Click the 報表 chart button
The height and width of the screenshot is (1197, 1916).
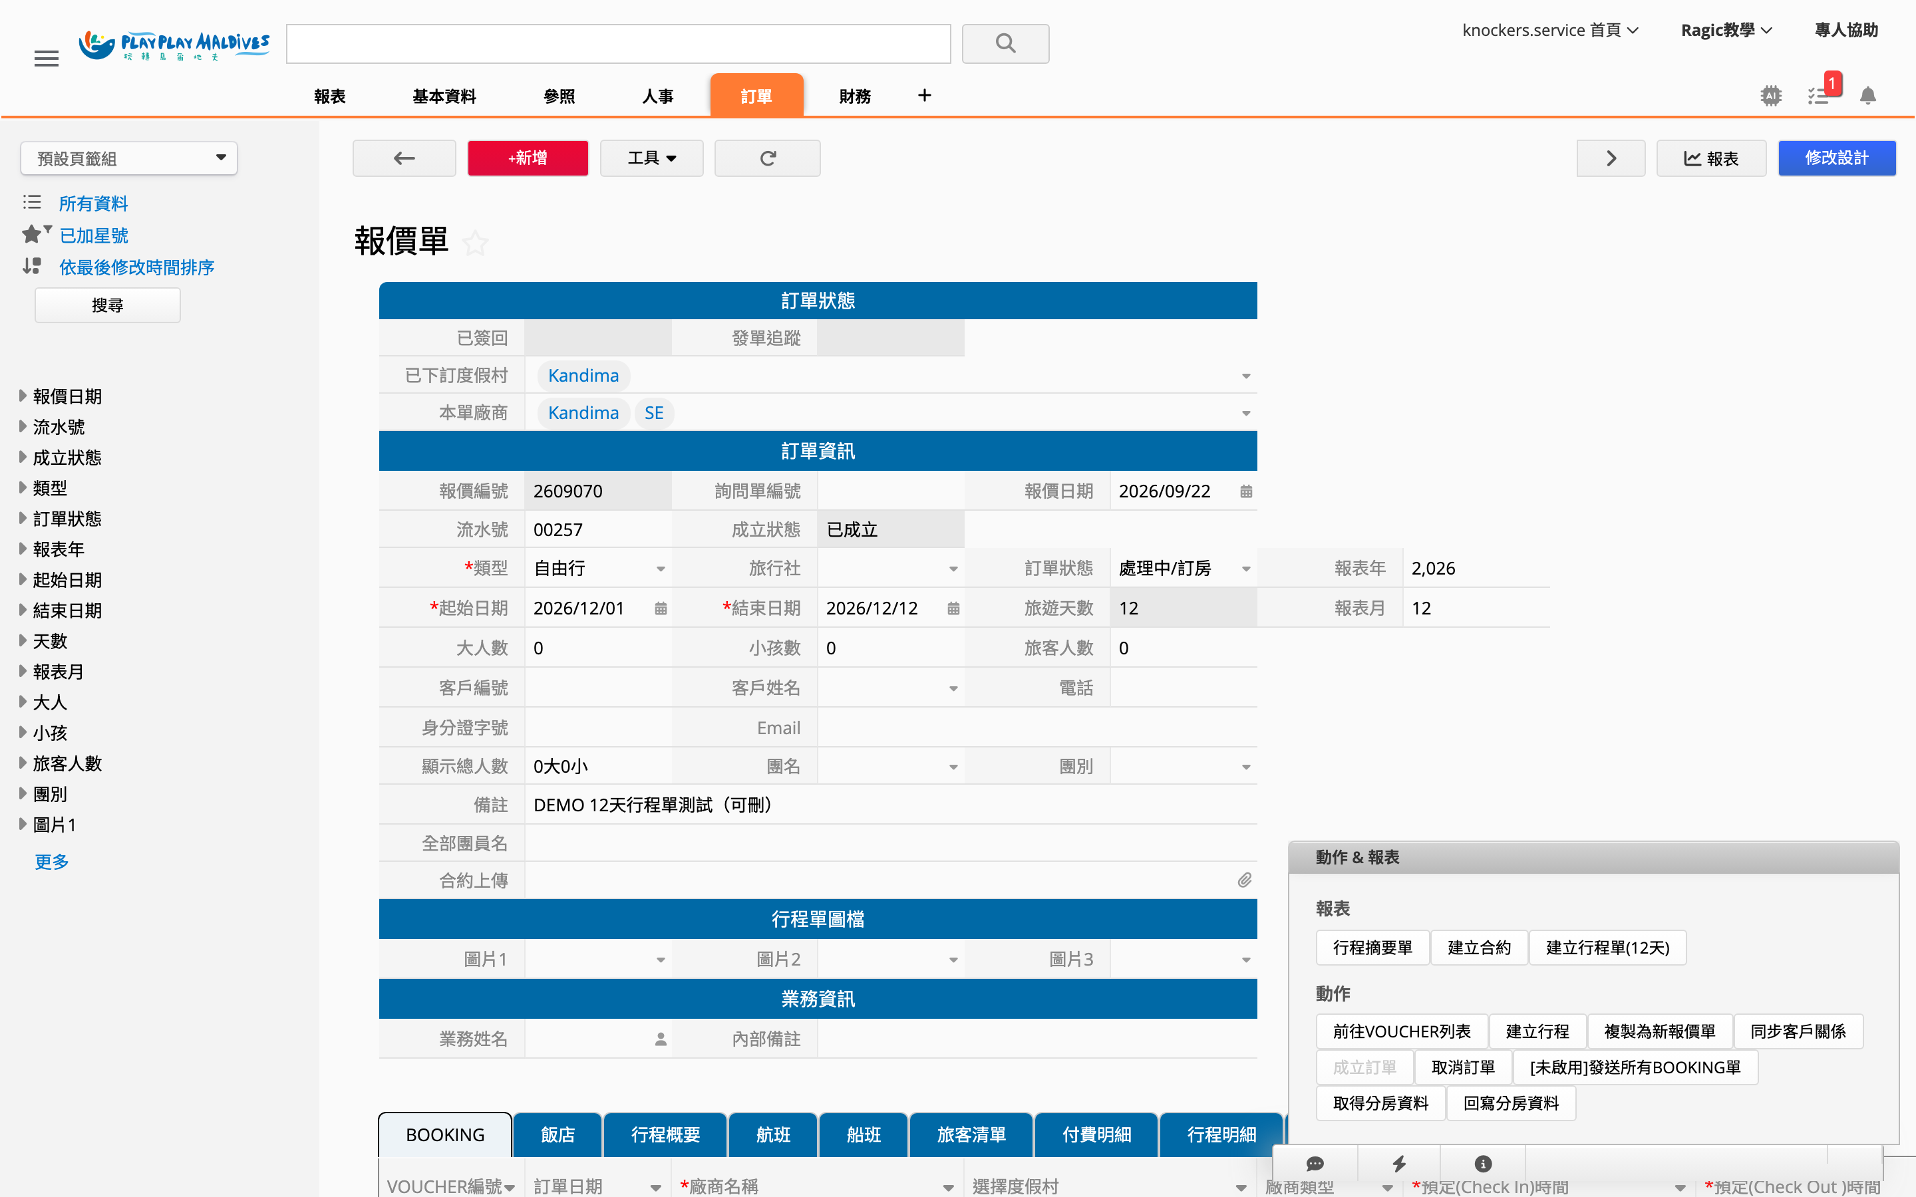pos(1711,158)
